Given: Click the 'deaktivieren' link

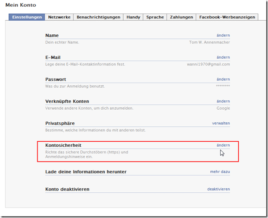Looking at the screenshot, I should pyautogui.click(x=219, y=189).
